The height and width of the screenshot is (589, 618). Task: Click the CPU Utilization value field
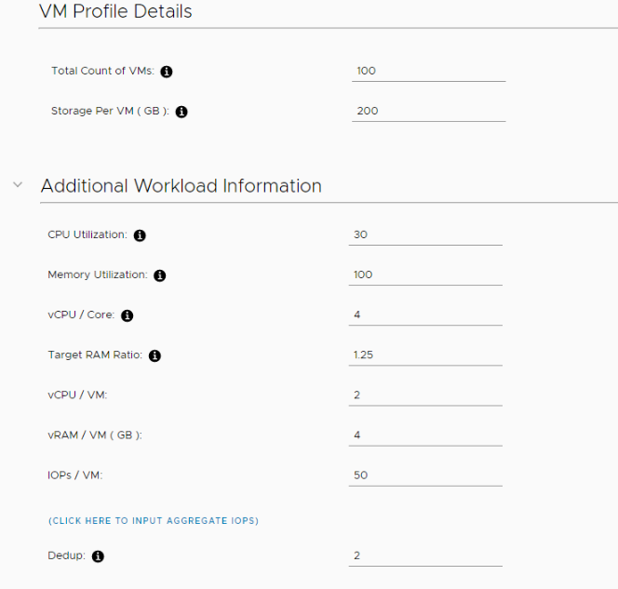425,235
